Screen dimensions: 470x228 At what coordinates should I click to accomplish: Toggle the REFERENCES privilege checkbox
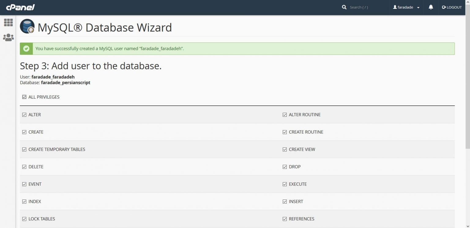click(285, 219)
